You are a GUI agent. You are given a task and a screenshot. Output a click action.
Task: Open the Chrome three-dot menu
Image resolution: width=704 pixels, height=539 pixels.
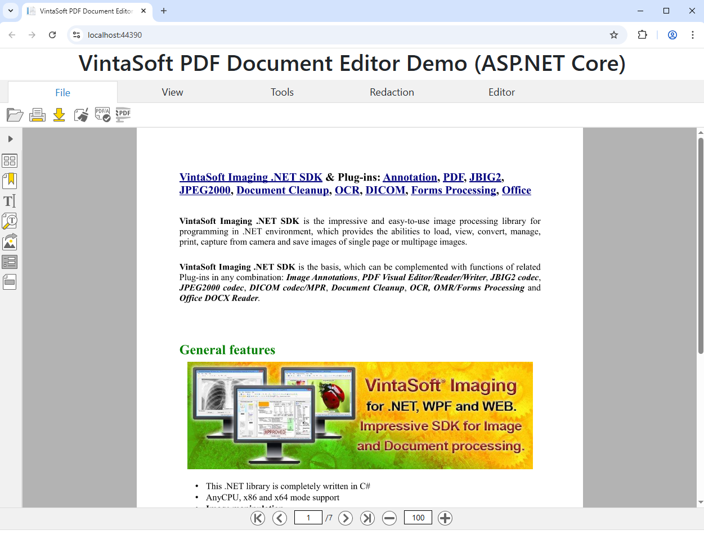(693, 35)
